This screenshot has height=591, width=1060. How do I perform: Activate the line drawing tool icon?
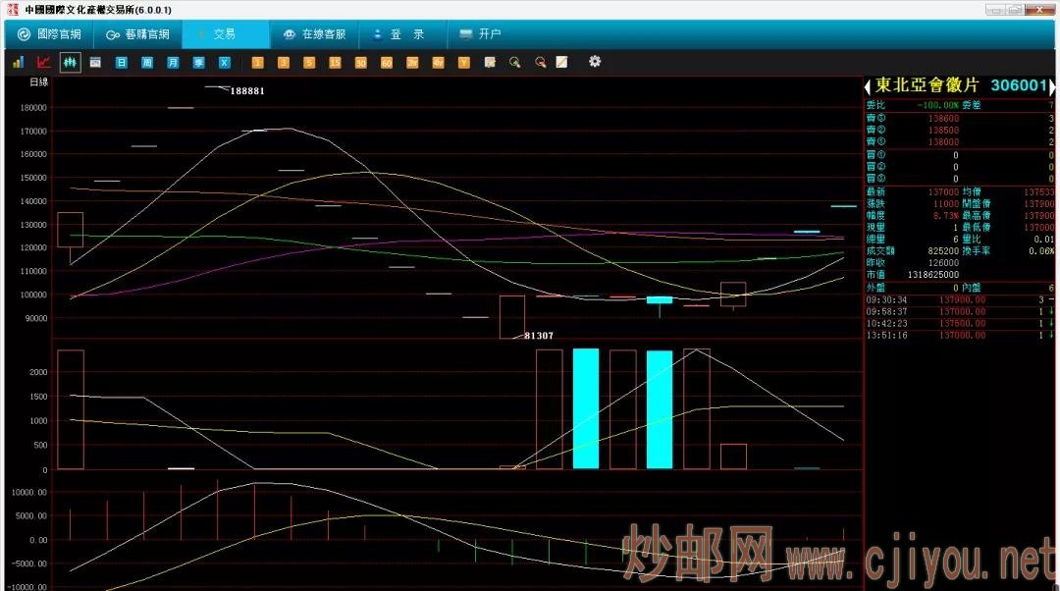[x=561, y=62]
